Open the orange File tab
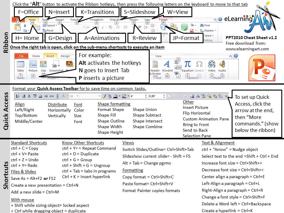 coord(22,56)
